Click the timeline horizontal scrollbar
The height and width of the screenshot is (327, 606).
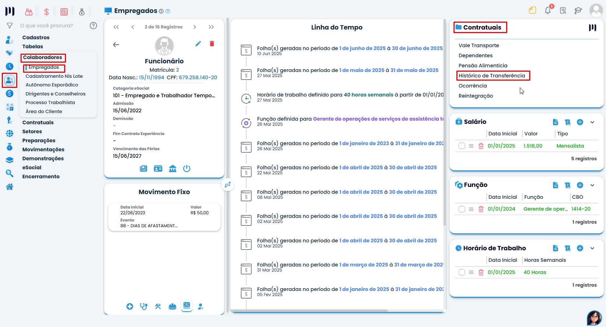click(x=309, y=310)
